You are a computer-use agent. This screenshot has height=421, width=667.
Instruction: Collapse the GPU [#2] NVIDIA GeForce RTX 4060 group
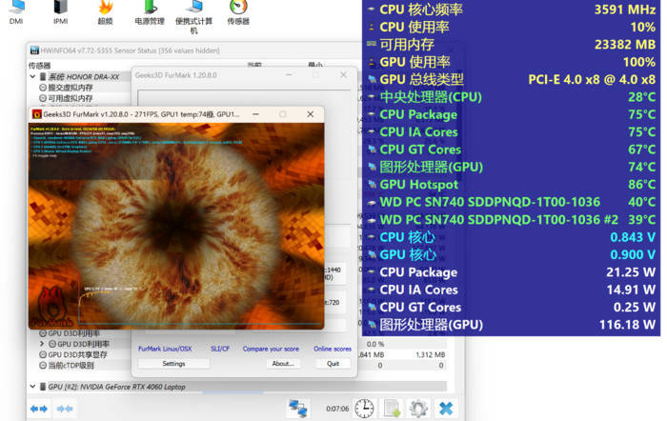pyautogui.click(x=32, y=387)
